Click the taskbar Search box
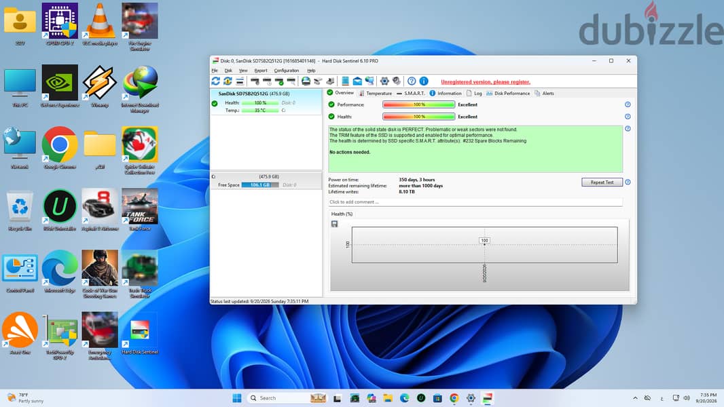Screen dimensions: 724x407 pos(287,398)
